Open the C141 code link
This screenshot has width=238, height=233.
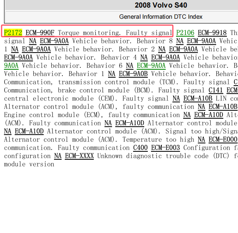[216, 90]
